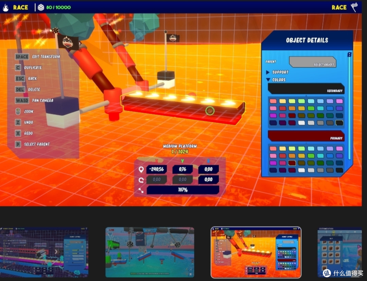This screenshot has height=281, width=367.
Task: Click the Z position field in the position row
Action: [209, 169]
